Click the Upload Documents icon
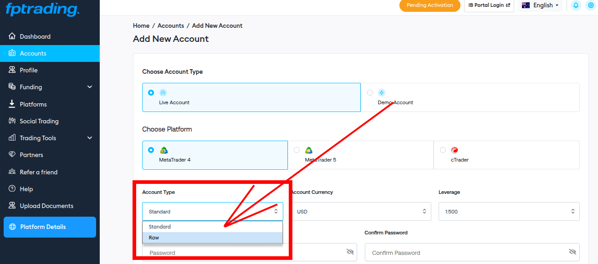This screenshot has width=598, height=264. pos(12,206)
